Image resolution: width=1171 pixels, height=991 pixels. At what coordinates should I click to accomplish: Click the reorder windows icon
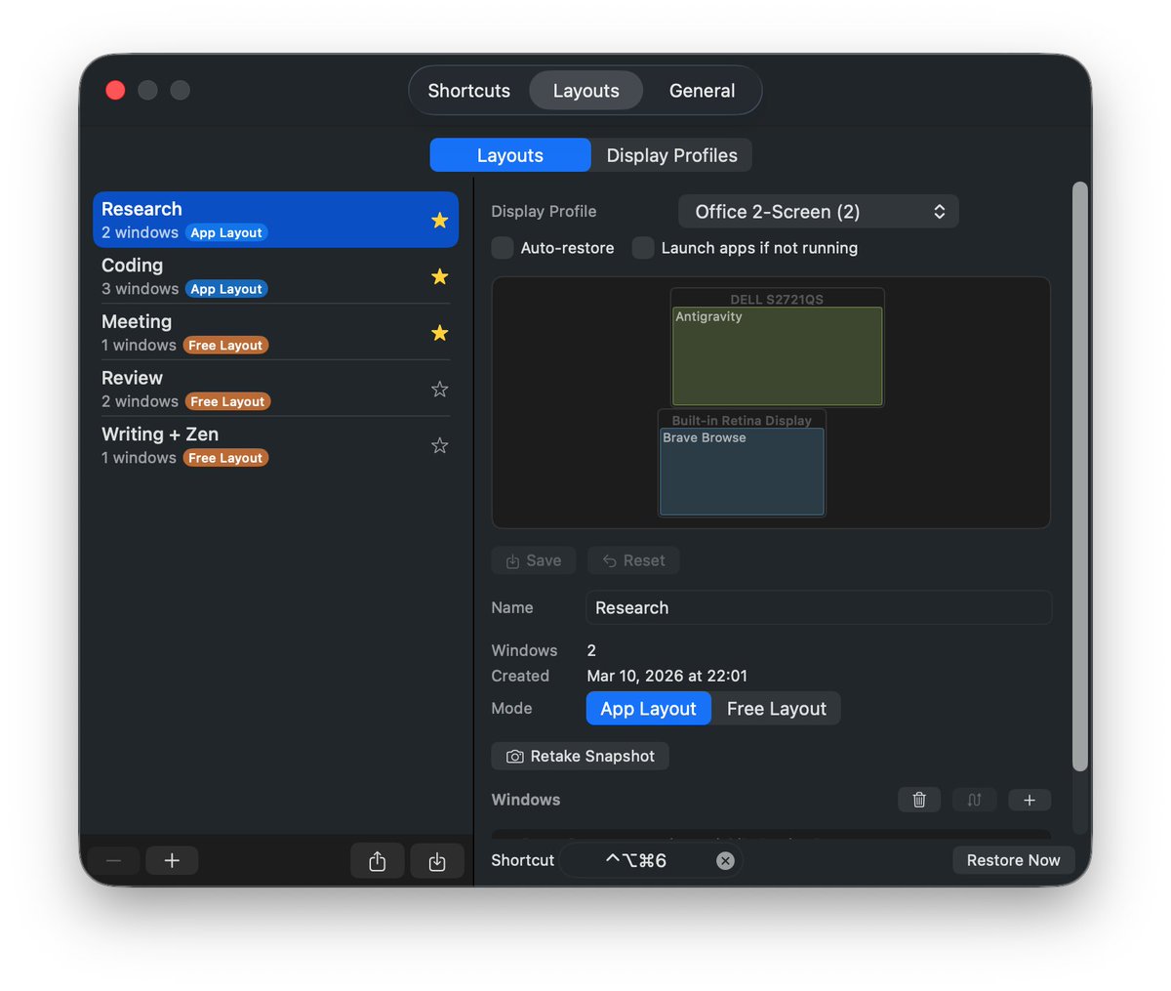[974, 800]
